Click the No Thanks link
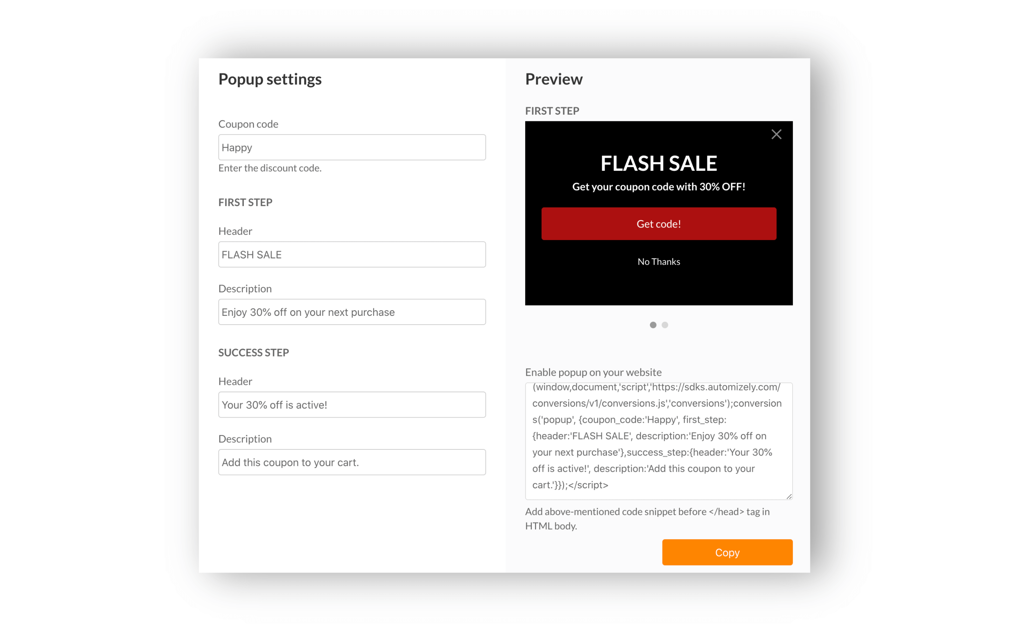This screenshot has width=1009, height=631. 659,262
